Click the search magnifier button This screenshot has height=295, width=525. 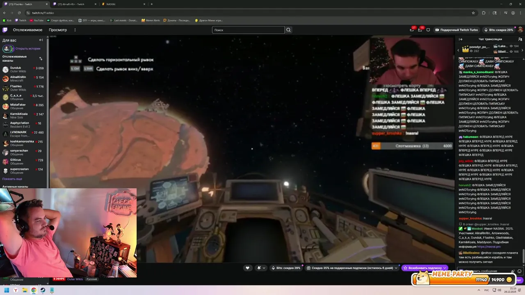[x=288, y=30]
